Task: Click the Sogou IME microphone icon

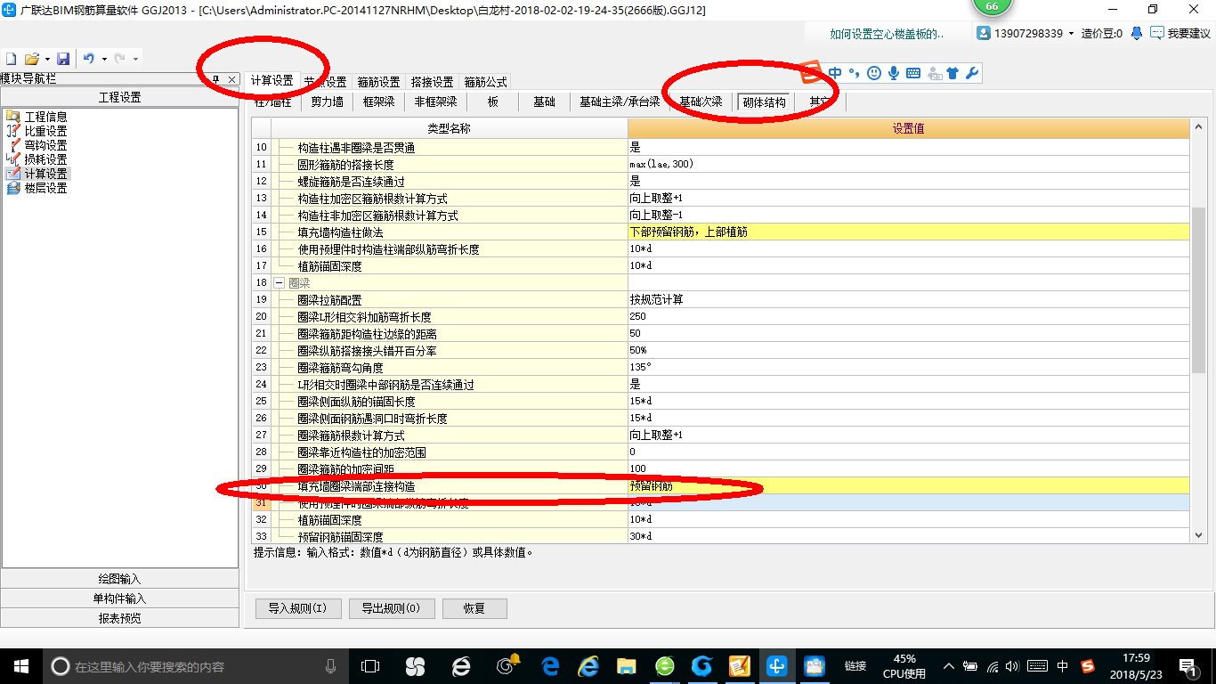Action: click(x=894, y=73)
